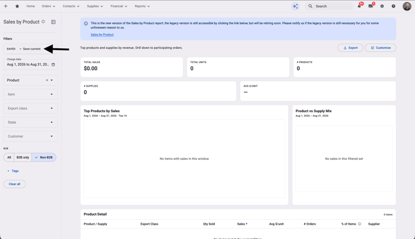Open the Reports menu
Screen dimensions: 415x239
coord(142,6)
